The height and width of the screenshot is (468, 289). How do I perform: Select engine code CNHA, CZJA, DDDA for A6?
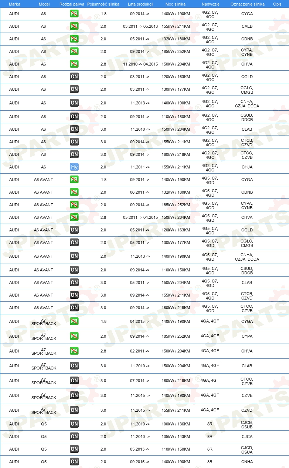[247, 103]
